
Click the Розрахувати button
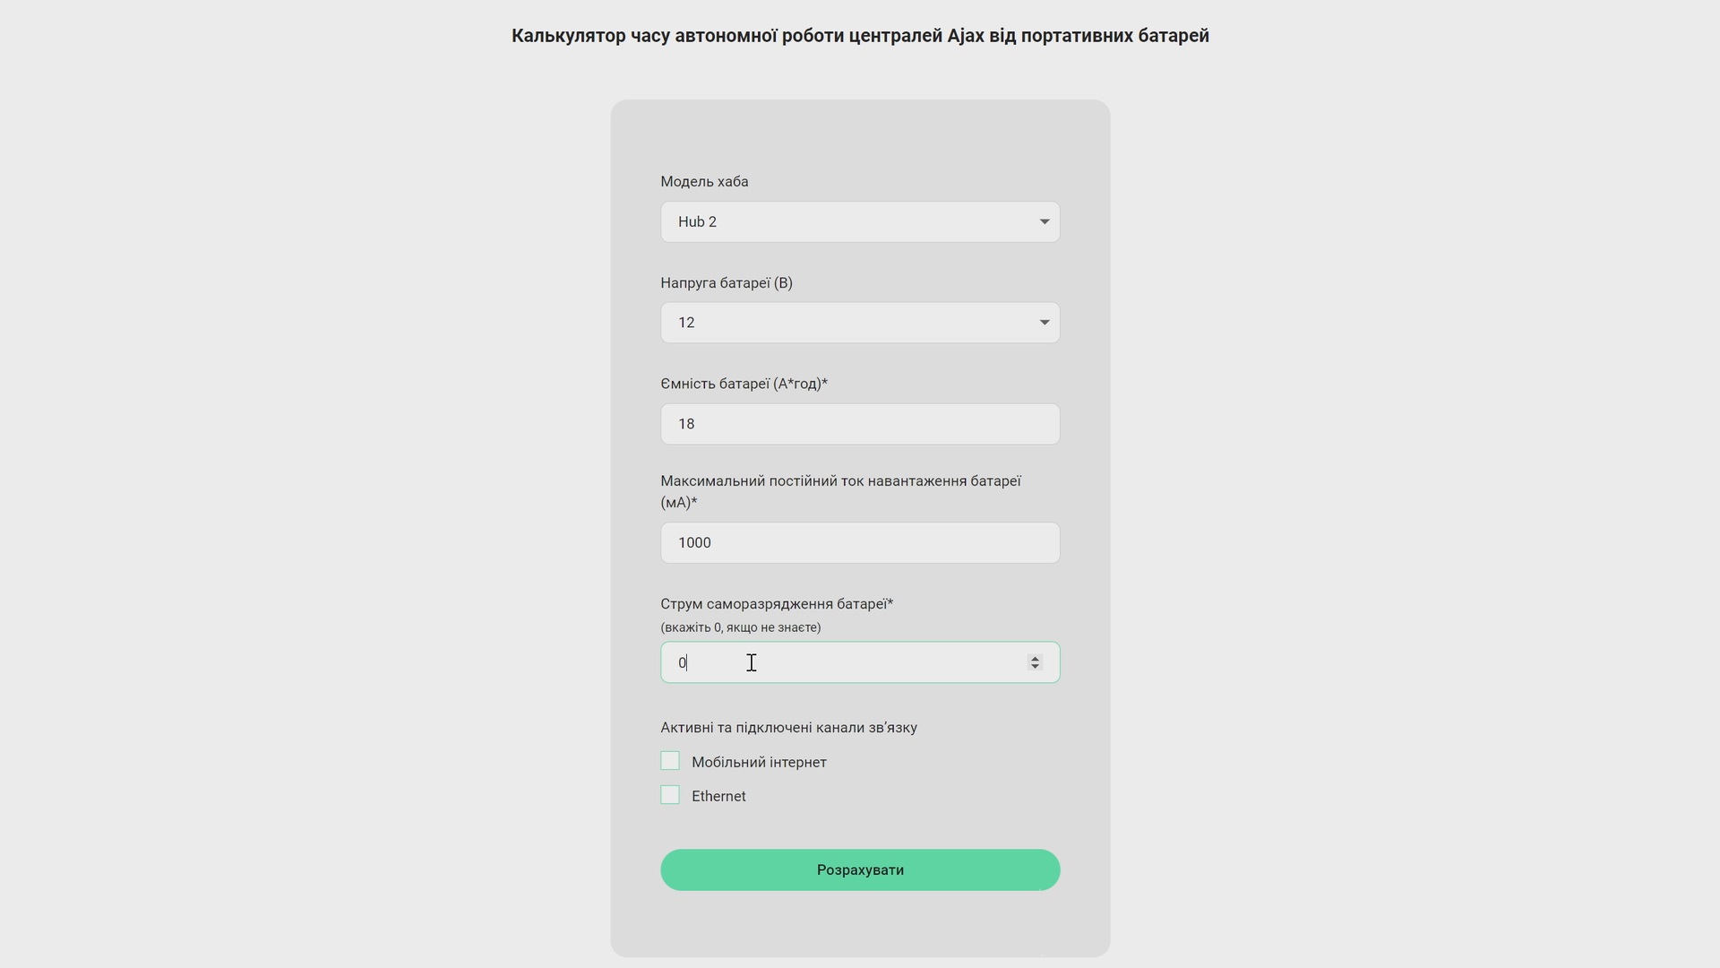point(860,870)
